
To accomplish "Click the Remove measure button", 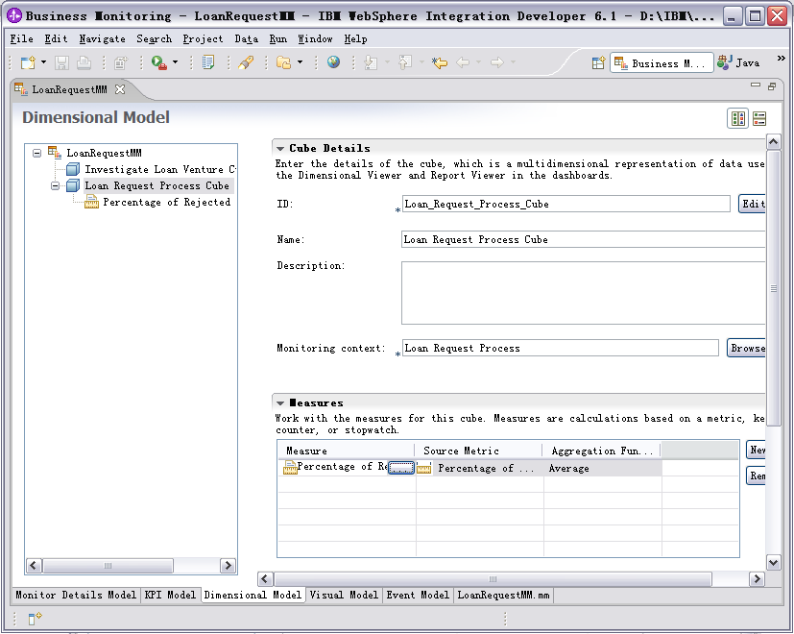I will click(756, 475).
